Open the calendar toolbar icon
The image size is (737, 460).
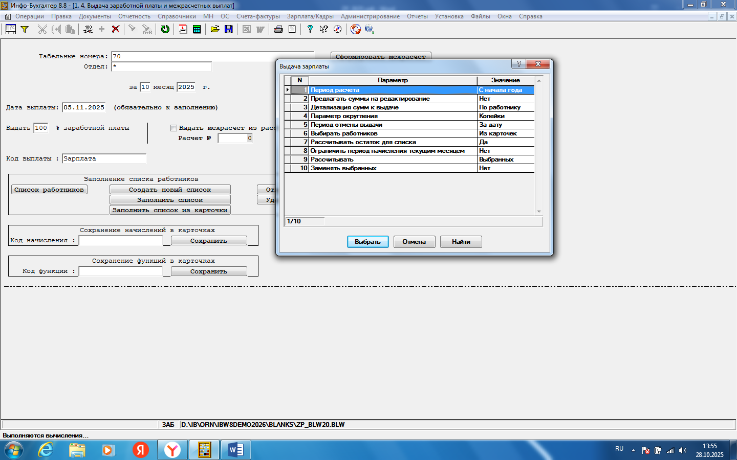click(183, 29)
